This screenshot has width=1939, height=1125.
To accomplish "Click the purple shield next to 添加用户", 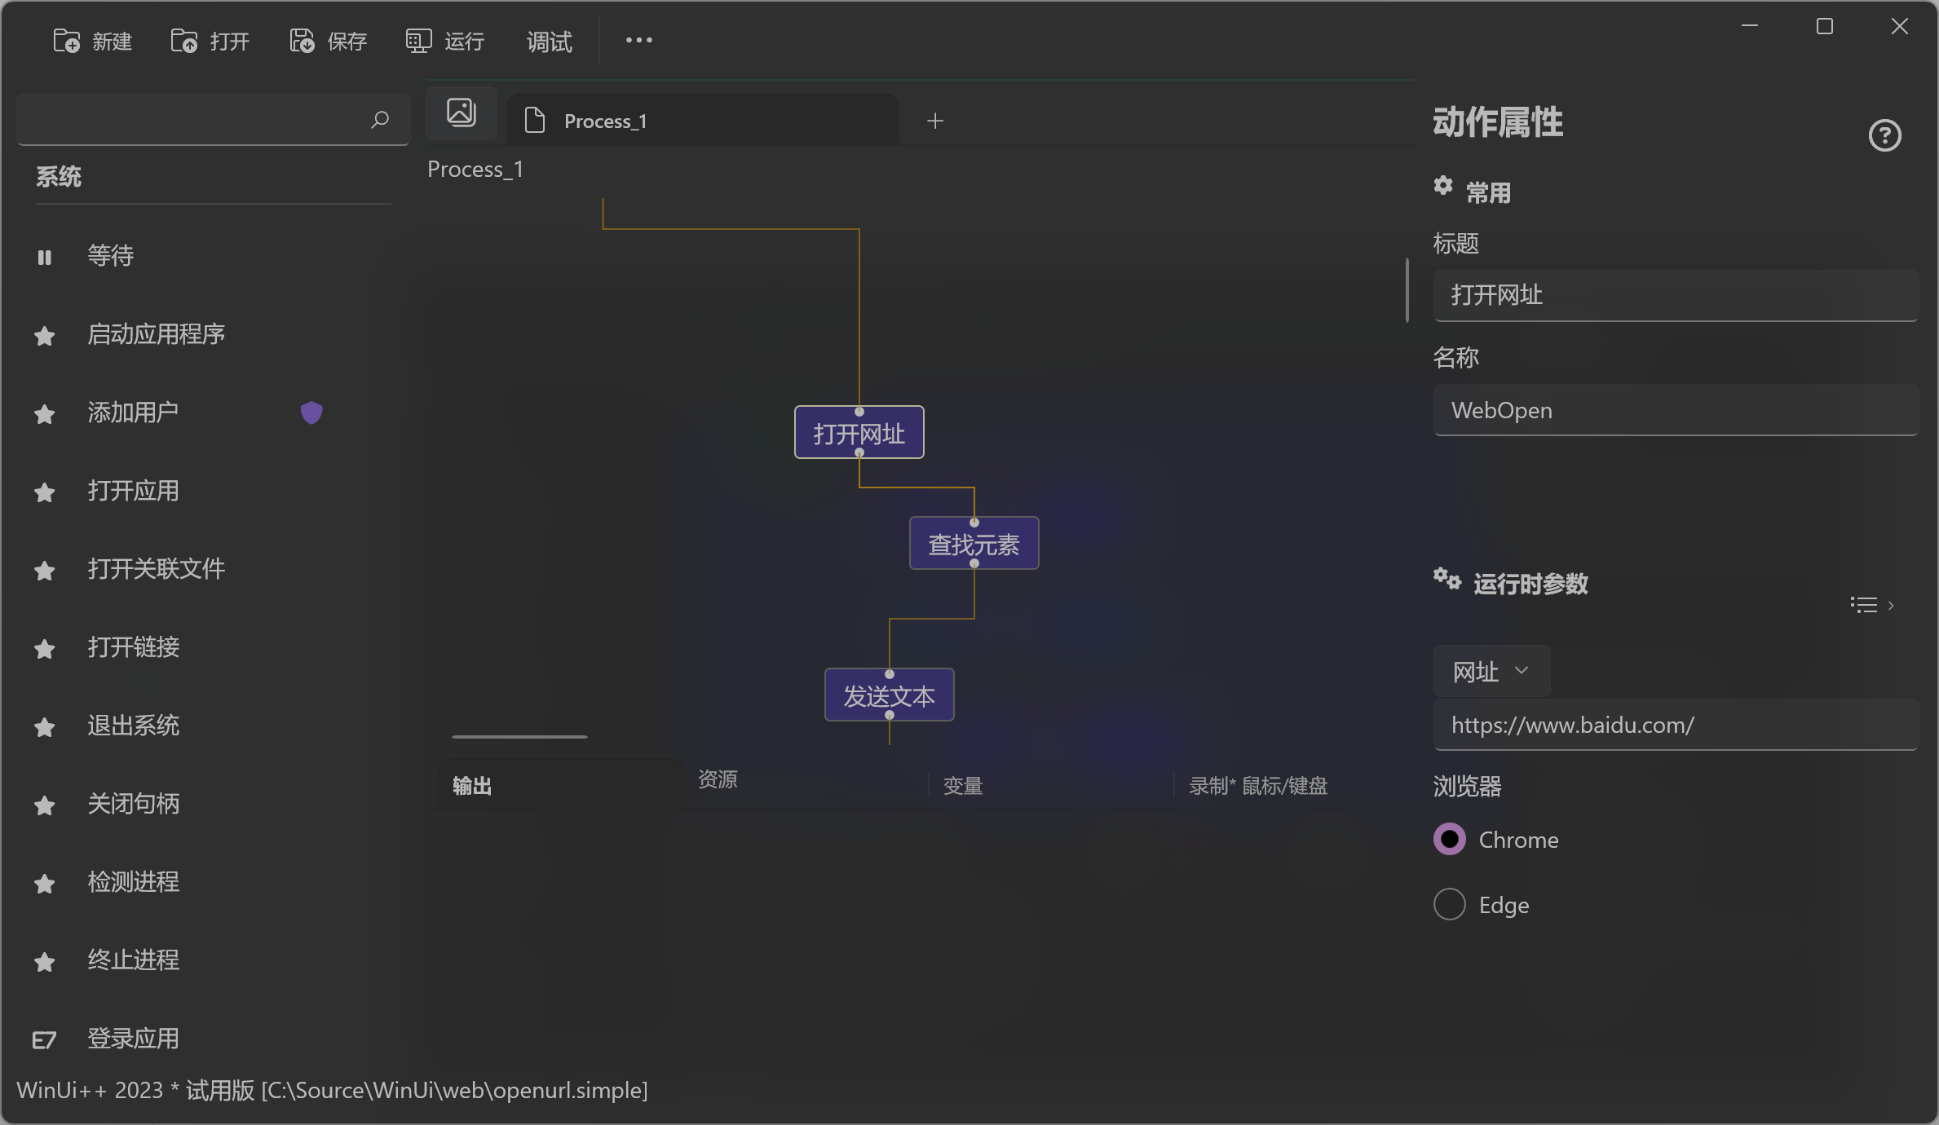I will (x=311, y=412).
